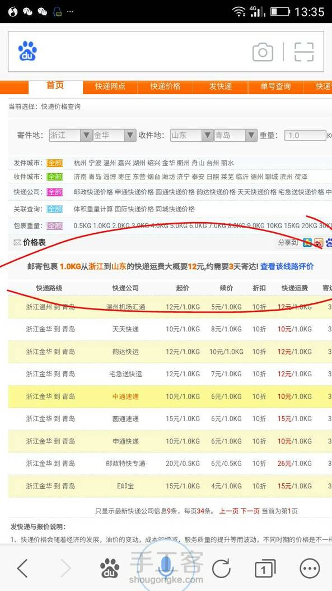Viewport: 332px width, 591px height.
Task: Open 圆通快递价格 link
Action: click(x=175, y=192)
